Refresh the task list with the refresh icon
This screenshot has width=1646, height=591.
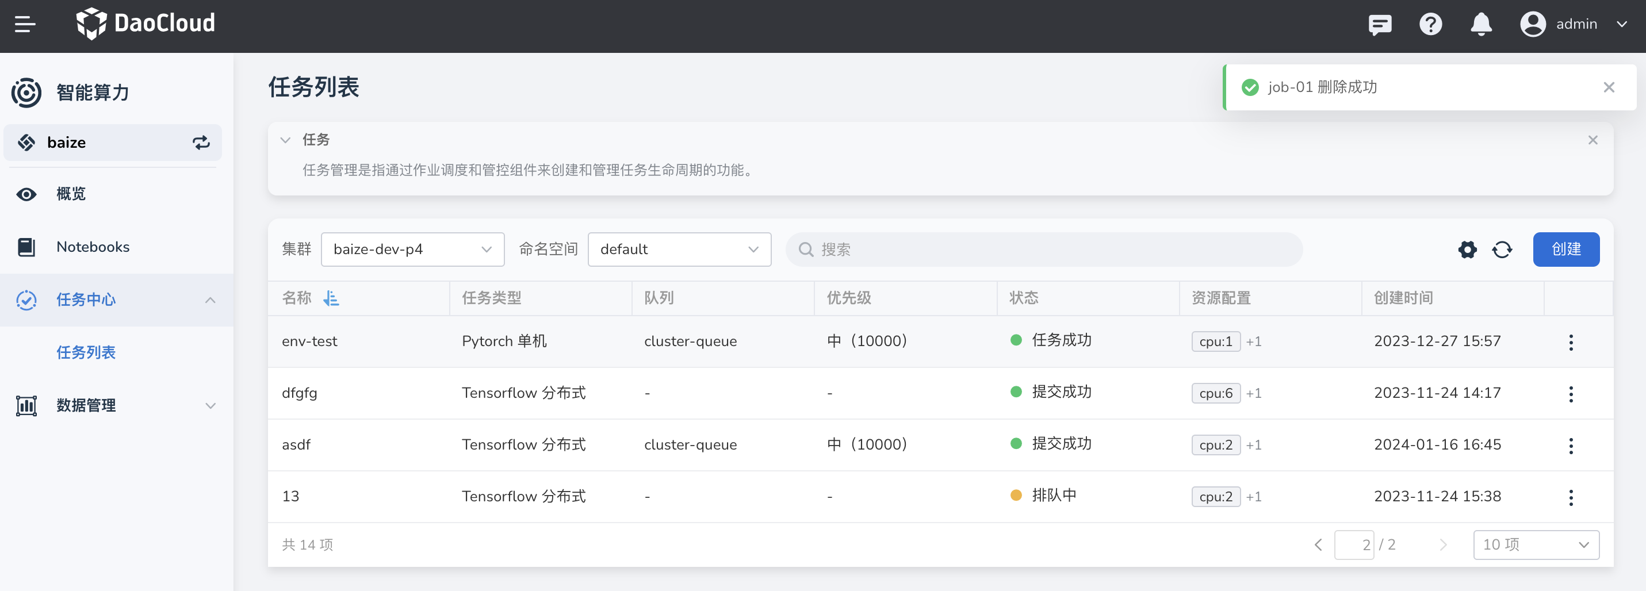(x=1502, y=249)
